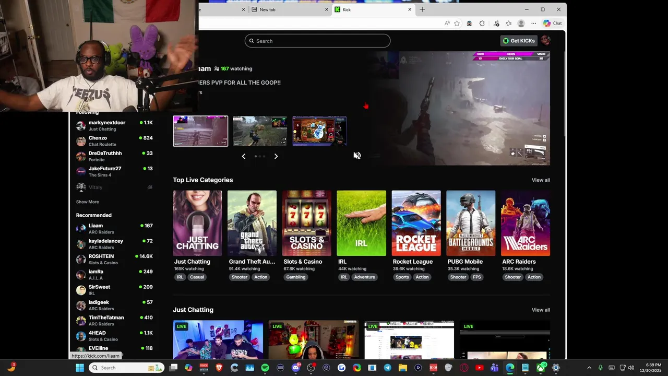Open the Edge profile account icon

[x=521, y=23]
